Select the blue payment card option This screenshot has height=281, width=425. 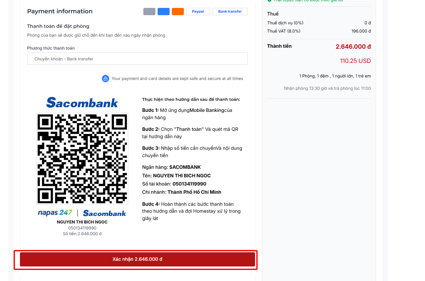coord(164,12)
